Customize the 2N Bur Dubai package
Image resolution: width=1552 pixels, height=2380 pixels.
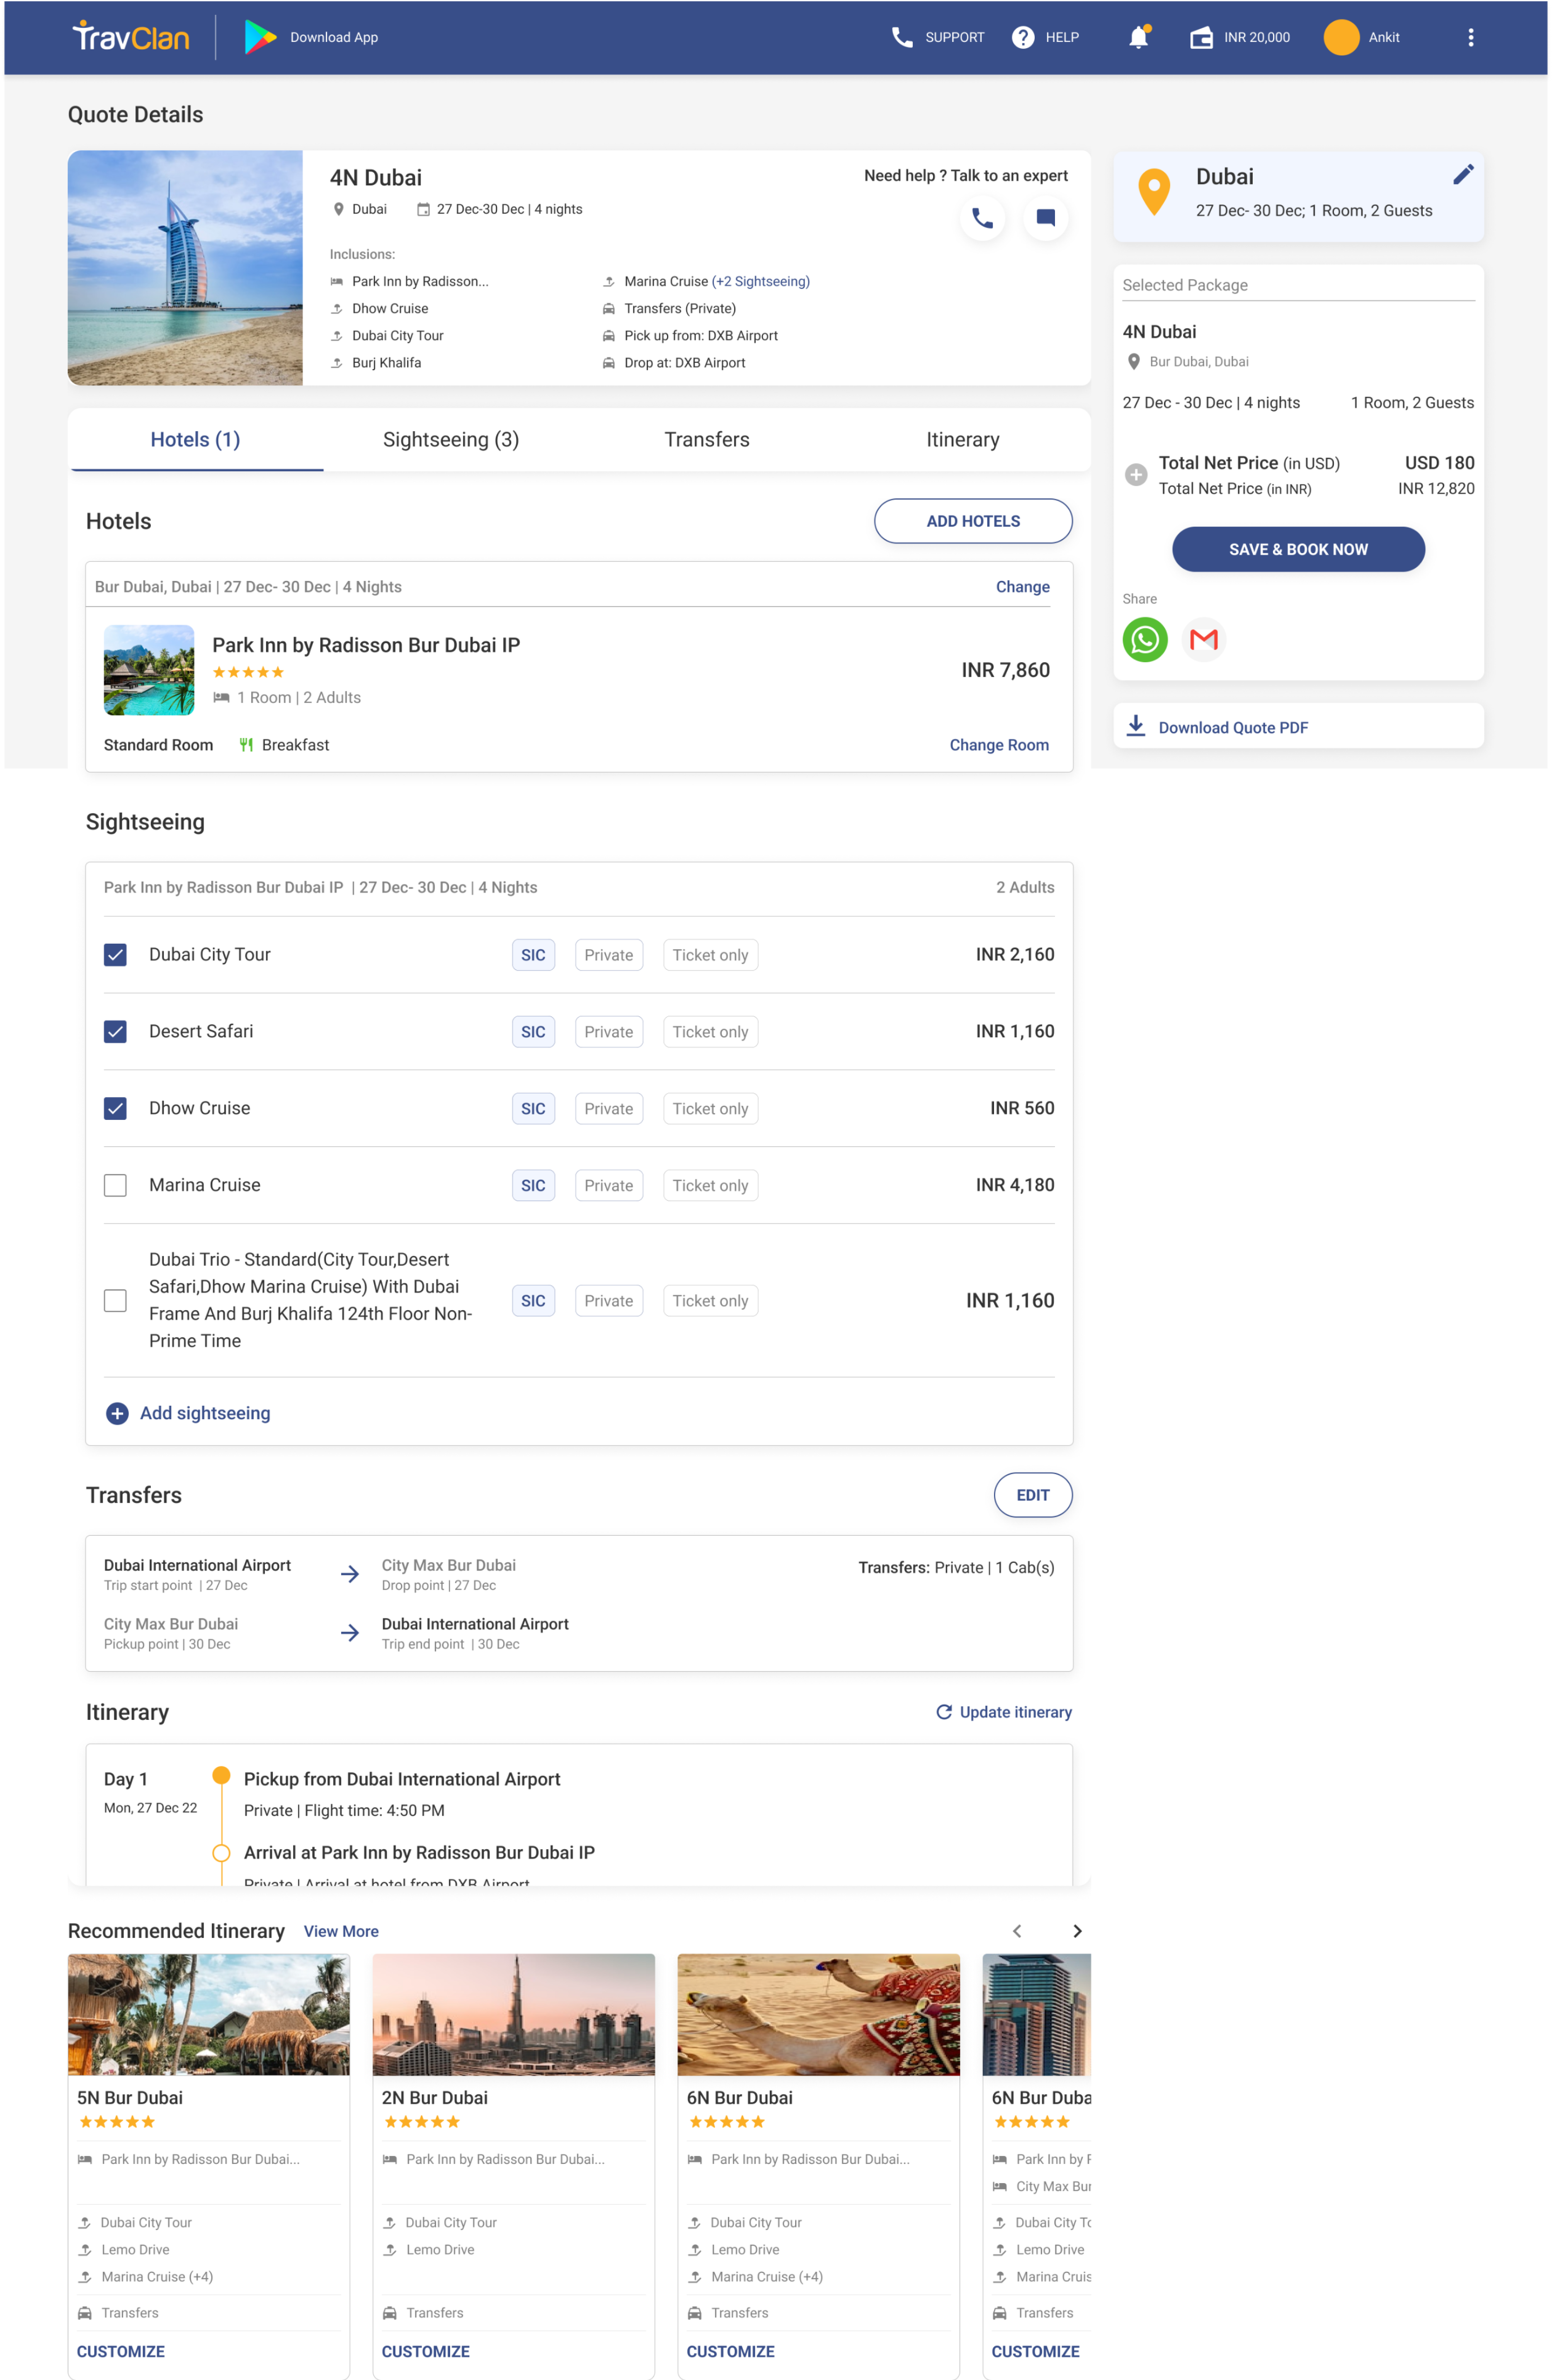(426, 2351)
